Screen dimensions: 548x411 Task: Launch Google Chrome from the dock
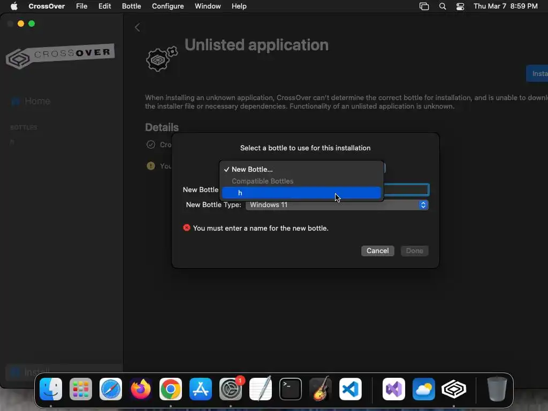point(171,389)
